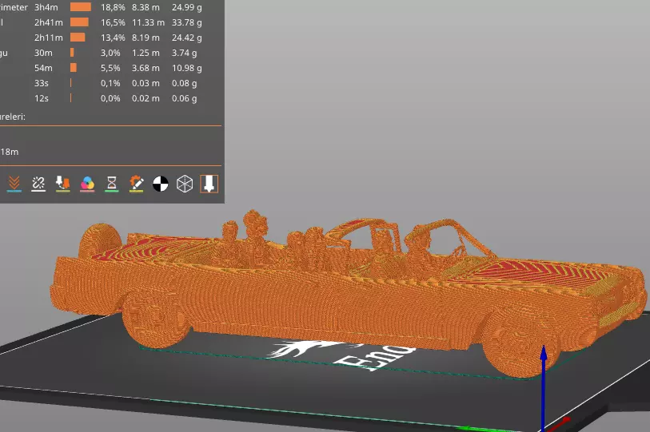Click the 33.78 g weight value
This screenshot has width=650, height=432.
click(187, 22)
